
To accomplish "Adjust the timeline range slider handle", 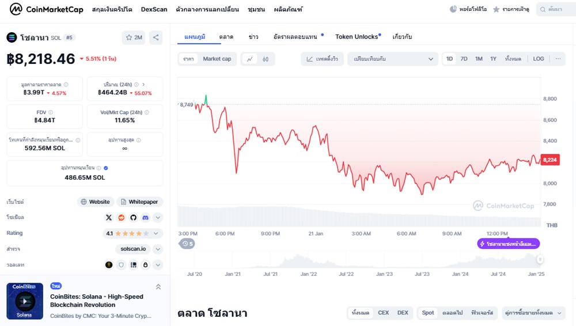I will click(540, 260).
